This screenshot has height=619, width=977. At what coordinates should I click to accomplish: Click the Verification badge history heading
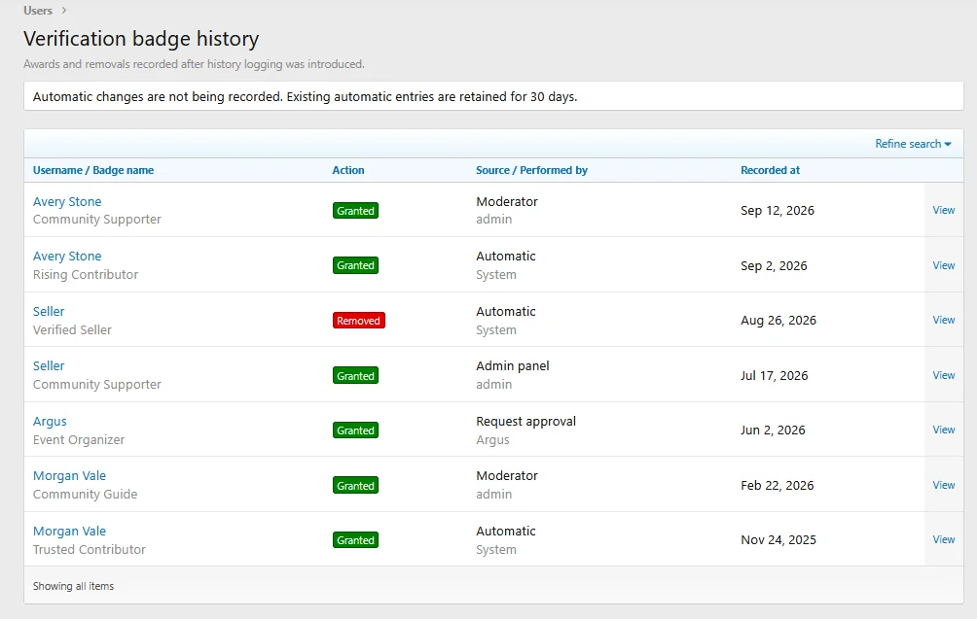tap(141, 39)
